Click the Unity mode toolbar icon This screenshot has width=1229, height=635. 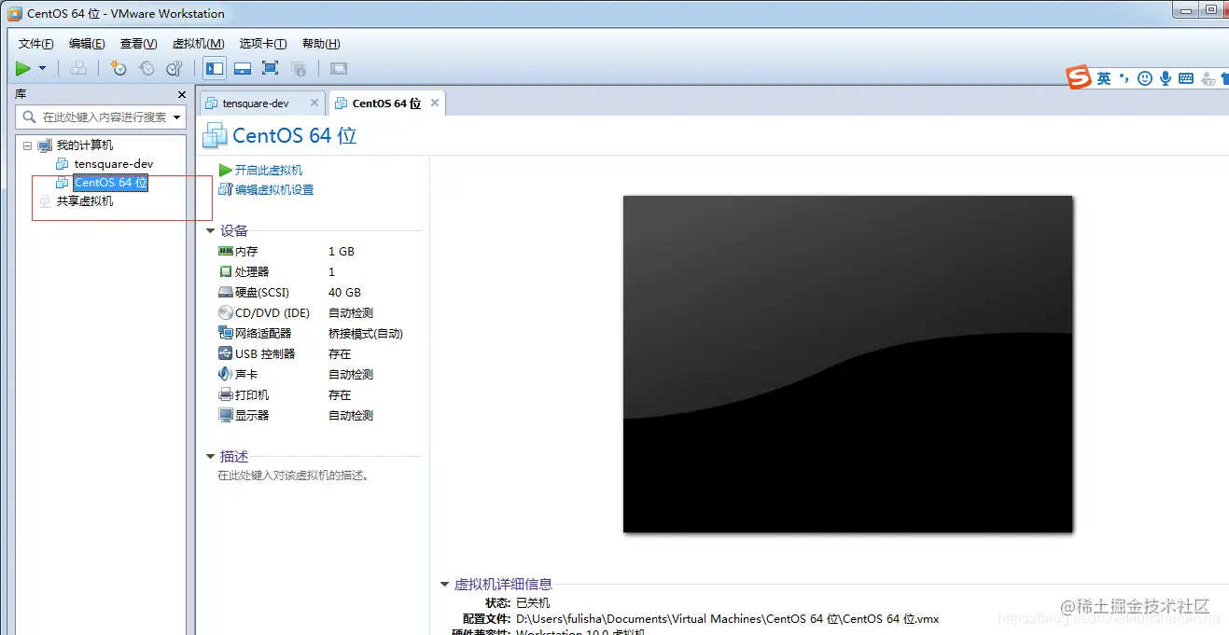coord(299,68)
